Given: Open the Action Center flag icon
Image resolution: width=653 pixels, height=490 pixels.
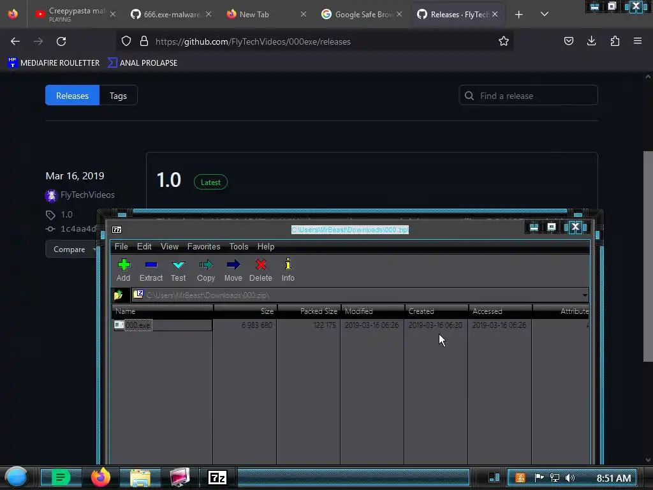Looking at the screenshot, I should (x=539, y=478).
